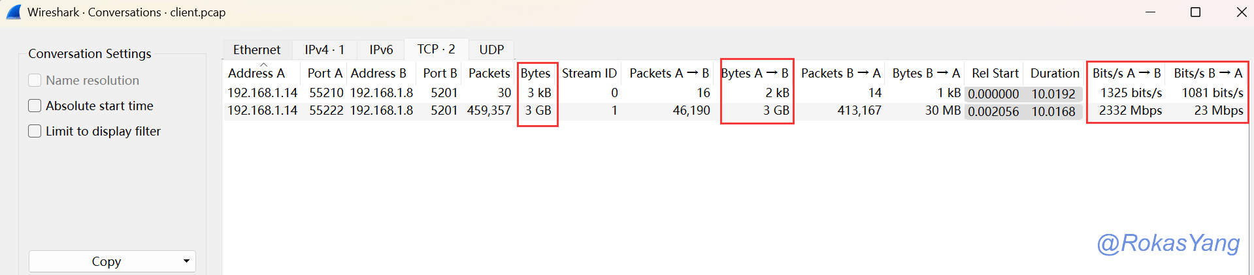Toggle Absolute start time checkbox
The image size is (1254, 275).
point(35,106)
